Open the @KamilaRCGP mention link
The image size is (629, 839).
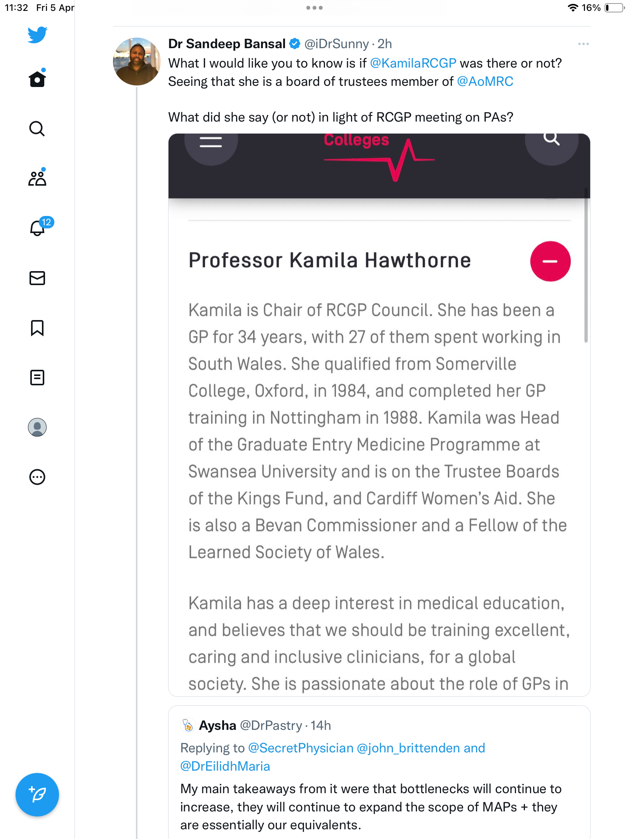coord(413,63)
